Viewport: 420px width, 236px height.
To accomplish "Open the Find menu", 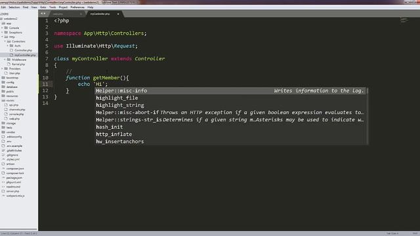I will 26,7.
